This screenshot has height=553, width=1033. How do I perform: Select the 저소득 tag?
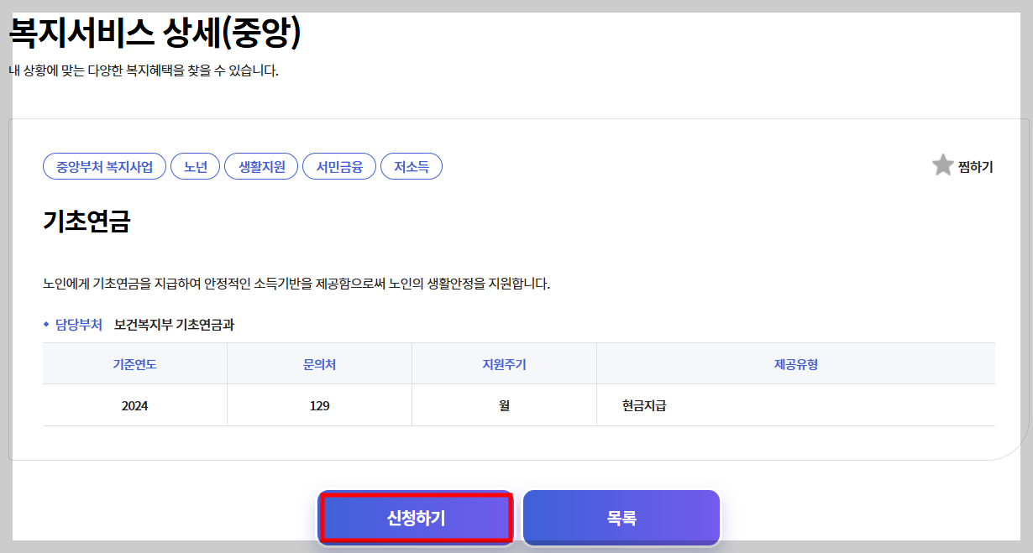412,167
